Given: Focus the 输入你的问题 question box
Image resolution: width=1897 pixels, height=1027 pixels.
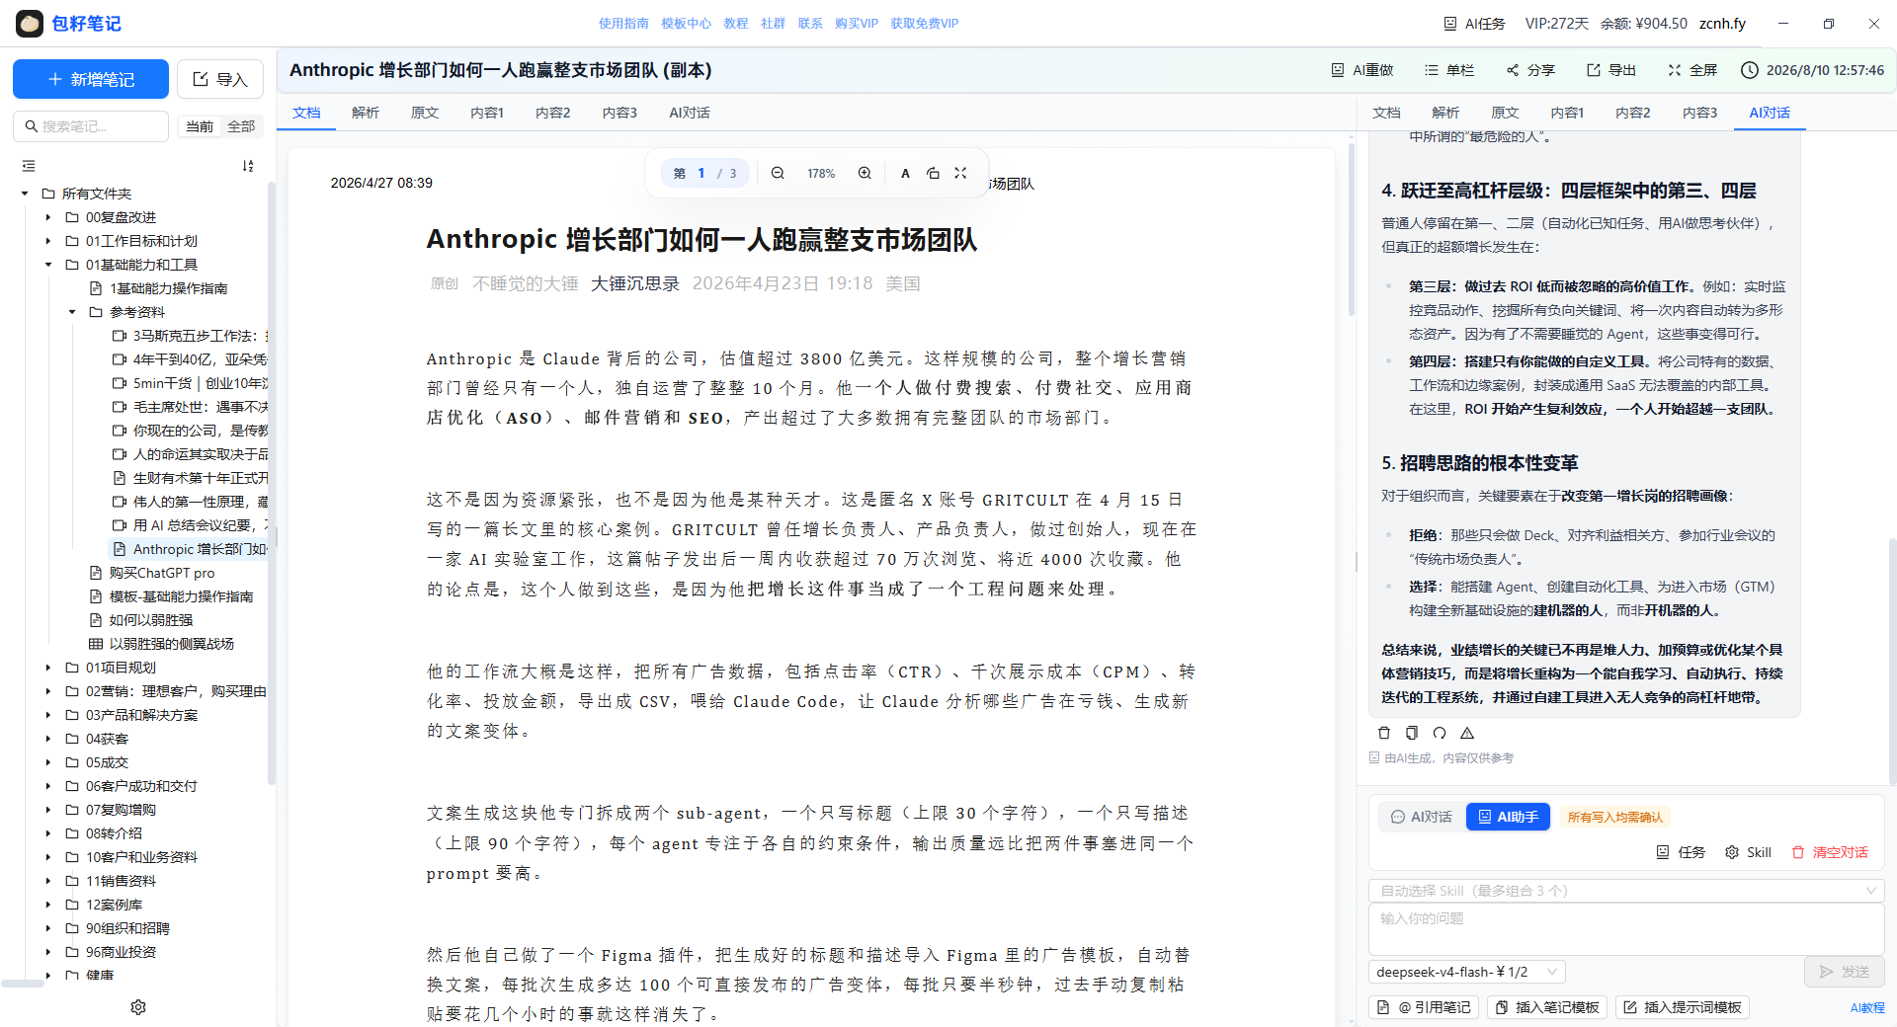Looking at the screenshot, I should pos(1626,928).
